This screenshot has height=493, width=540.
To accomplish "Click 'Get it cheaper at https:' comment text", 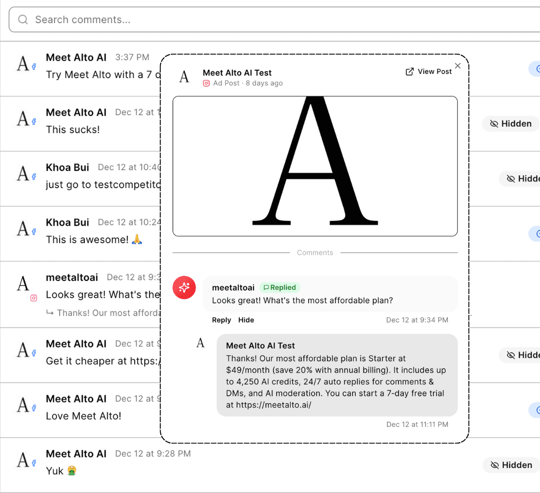I will tap(103, 361).
